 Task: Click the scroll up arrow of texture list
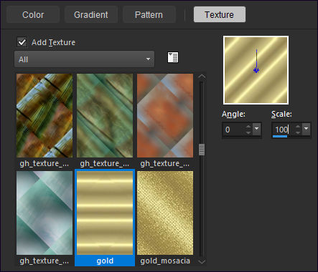pos(202,77)
